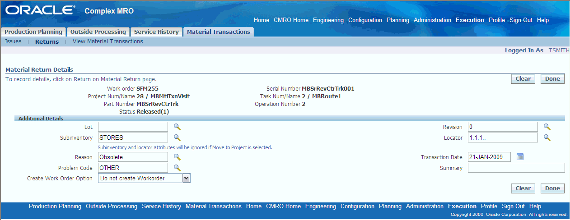Click Sign Out in top navigation
Image resolution: width=570 pixels, height=220 pixels.
[521, 20]
